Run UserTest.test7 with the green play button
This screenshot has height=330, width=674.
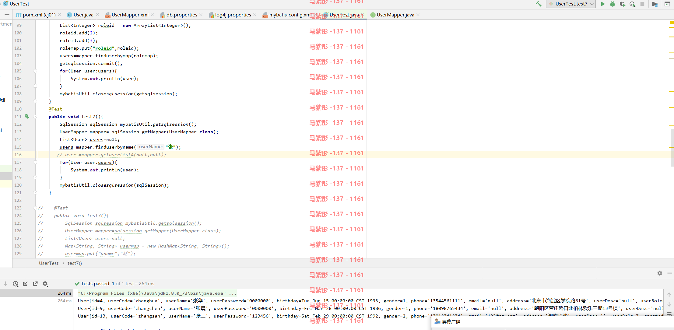[x=603, y=4]
